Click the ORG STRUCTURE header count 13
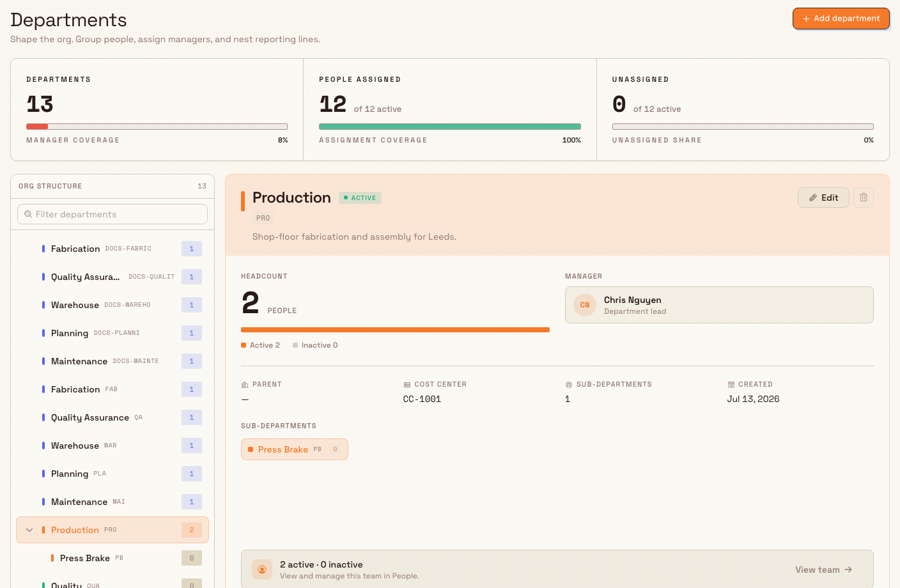This screenshot has width=900, height=588. tap(202, 186)
